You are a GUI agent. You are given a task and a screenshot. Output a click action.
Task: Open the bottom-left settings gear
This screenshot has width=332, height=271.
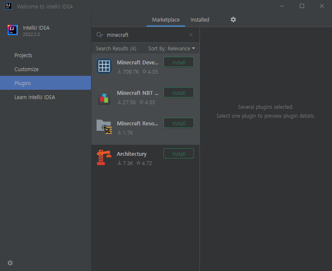(x=10, y=263)
